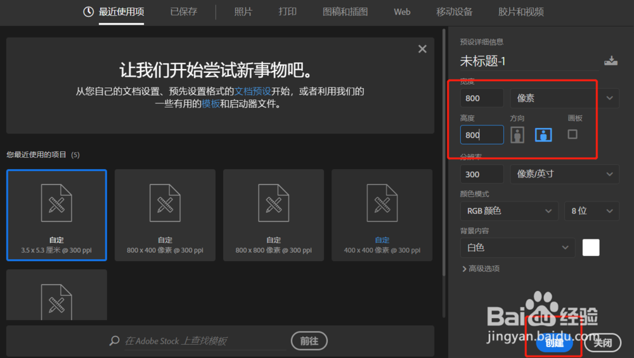
Task: Click the clock icon beside 最近使用项
Action: (x=88, y=11)
